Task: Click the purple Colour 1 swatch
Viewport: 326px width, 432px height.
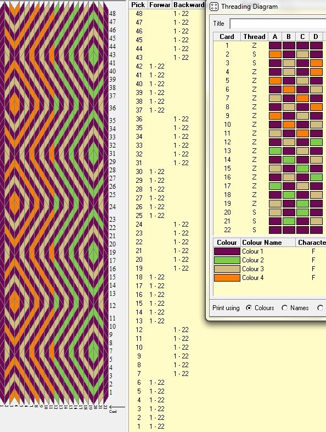Action: tap(227, 251)
